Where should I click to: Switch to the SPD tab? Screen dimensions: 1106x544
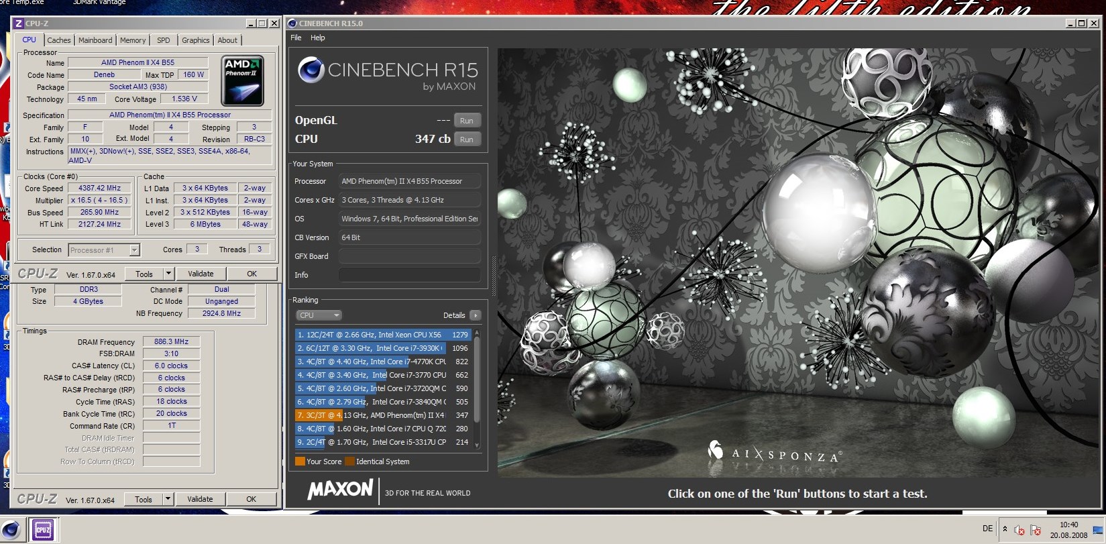(x=164, y=40)
